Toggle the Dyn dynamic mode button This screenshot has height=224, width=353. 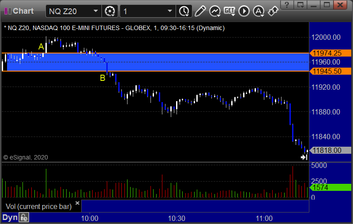10,217
